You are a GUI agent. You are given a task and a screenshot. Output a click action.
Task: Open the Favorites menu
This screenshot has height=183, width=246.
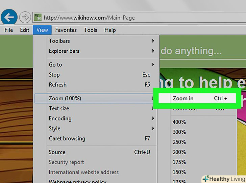click(66, 30)
